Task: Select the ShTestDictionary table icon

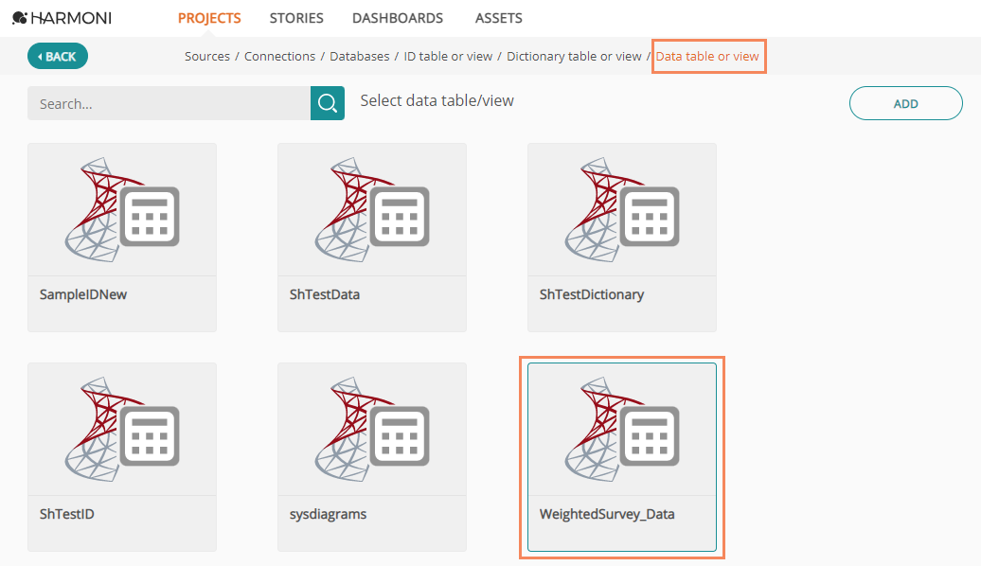Action: click(622, 209)
